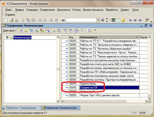
Task: Open toolbar customize arrow beside tools icon
Action: [x=151, y=21]
